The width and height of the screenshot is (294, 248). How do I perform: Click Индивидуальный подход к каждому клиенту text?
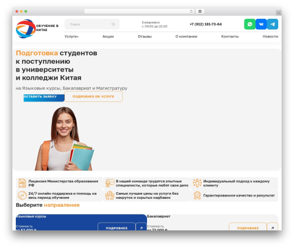pos(236,183)
